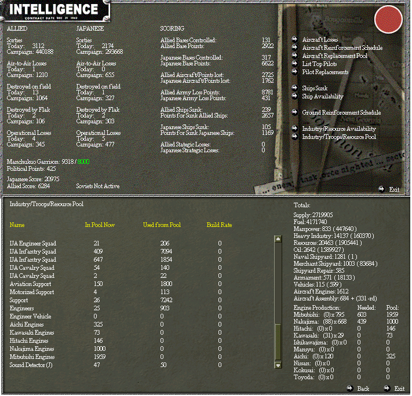Open Industry/Troops/Resource Pool
The image size is (412, 396).
339,137
